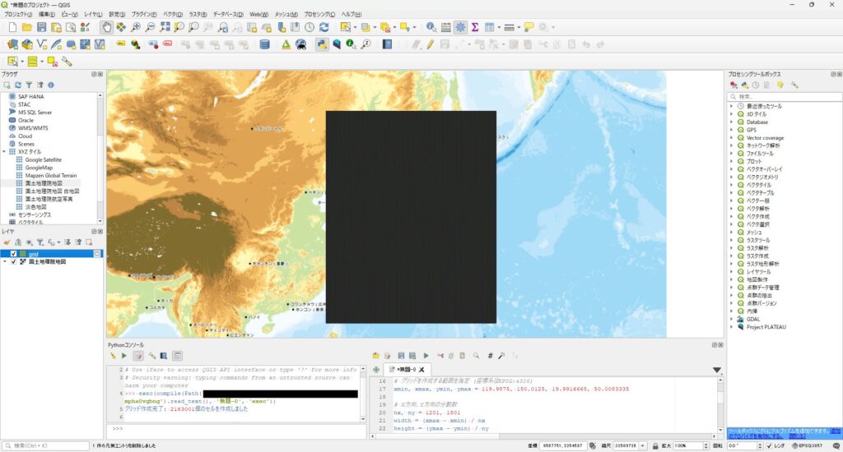The height and width of the screenshot is (452, 843).
Task: Open the DB Manager database icon
Action: pyautogui.click(x=264, y=44)
